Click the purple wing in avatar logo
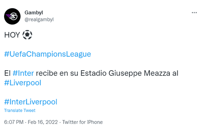Viewport: 201px width, 130px height. [8, 16]
